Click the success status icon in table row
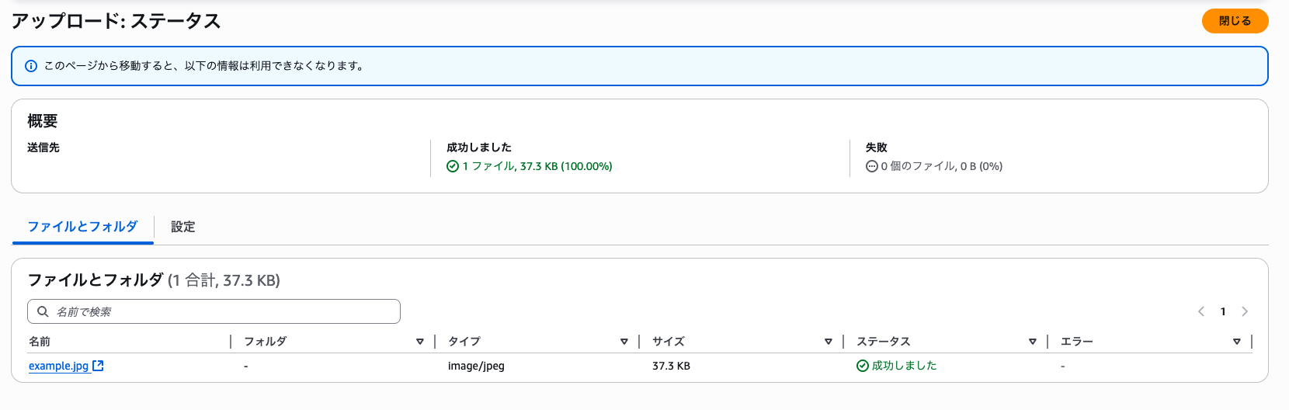This screenshot has width=1289, height=410. (863, 366)
